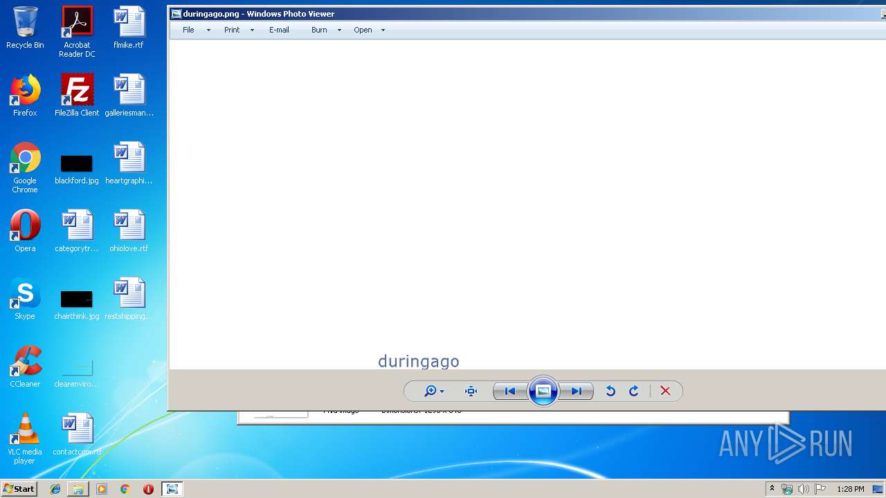Screen dimensions: 886x498
Task: Select the heartgraphi... desktop document
Action: pyautogui.click(x=129, y=163)
